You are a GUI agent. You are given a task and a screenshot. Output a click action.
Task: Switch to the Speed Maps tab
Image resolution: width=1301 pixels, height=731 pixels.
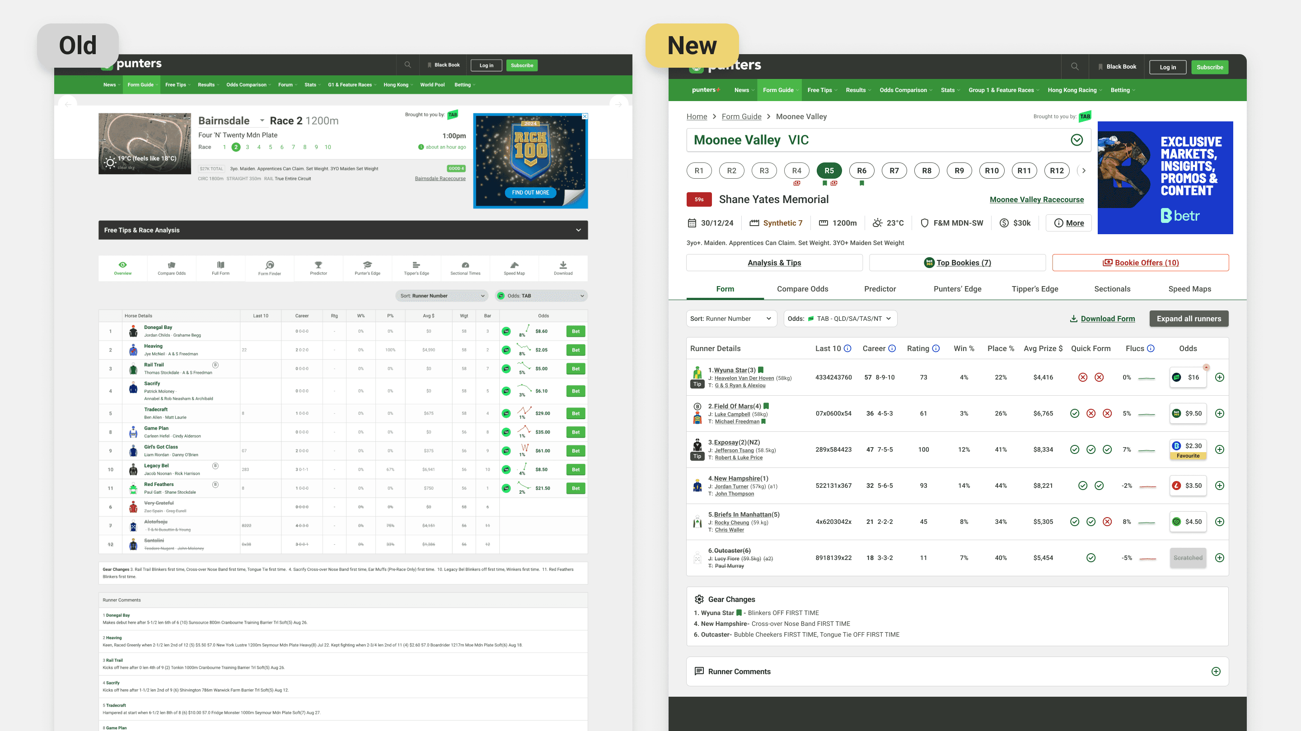point(1189,289)
